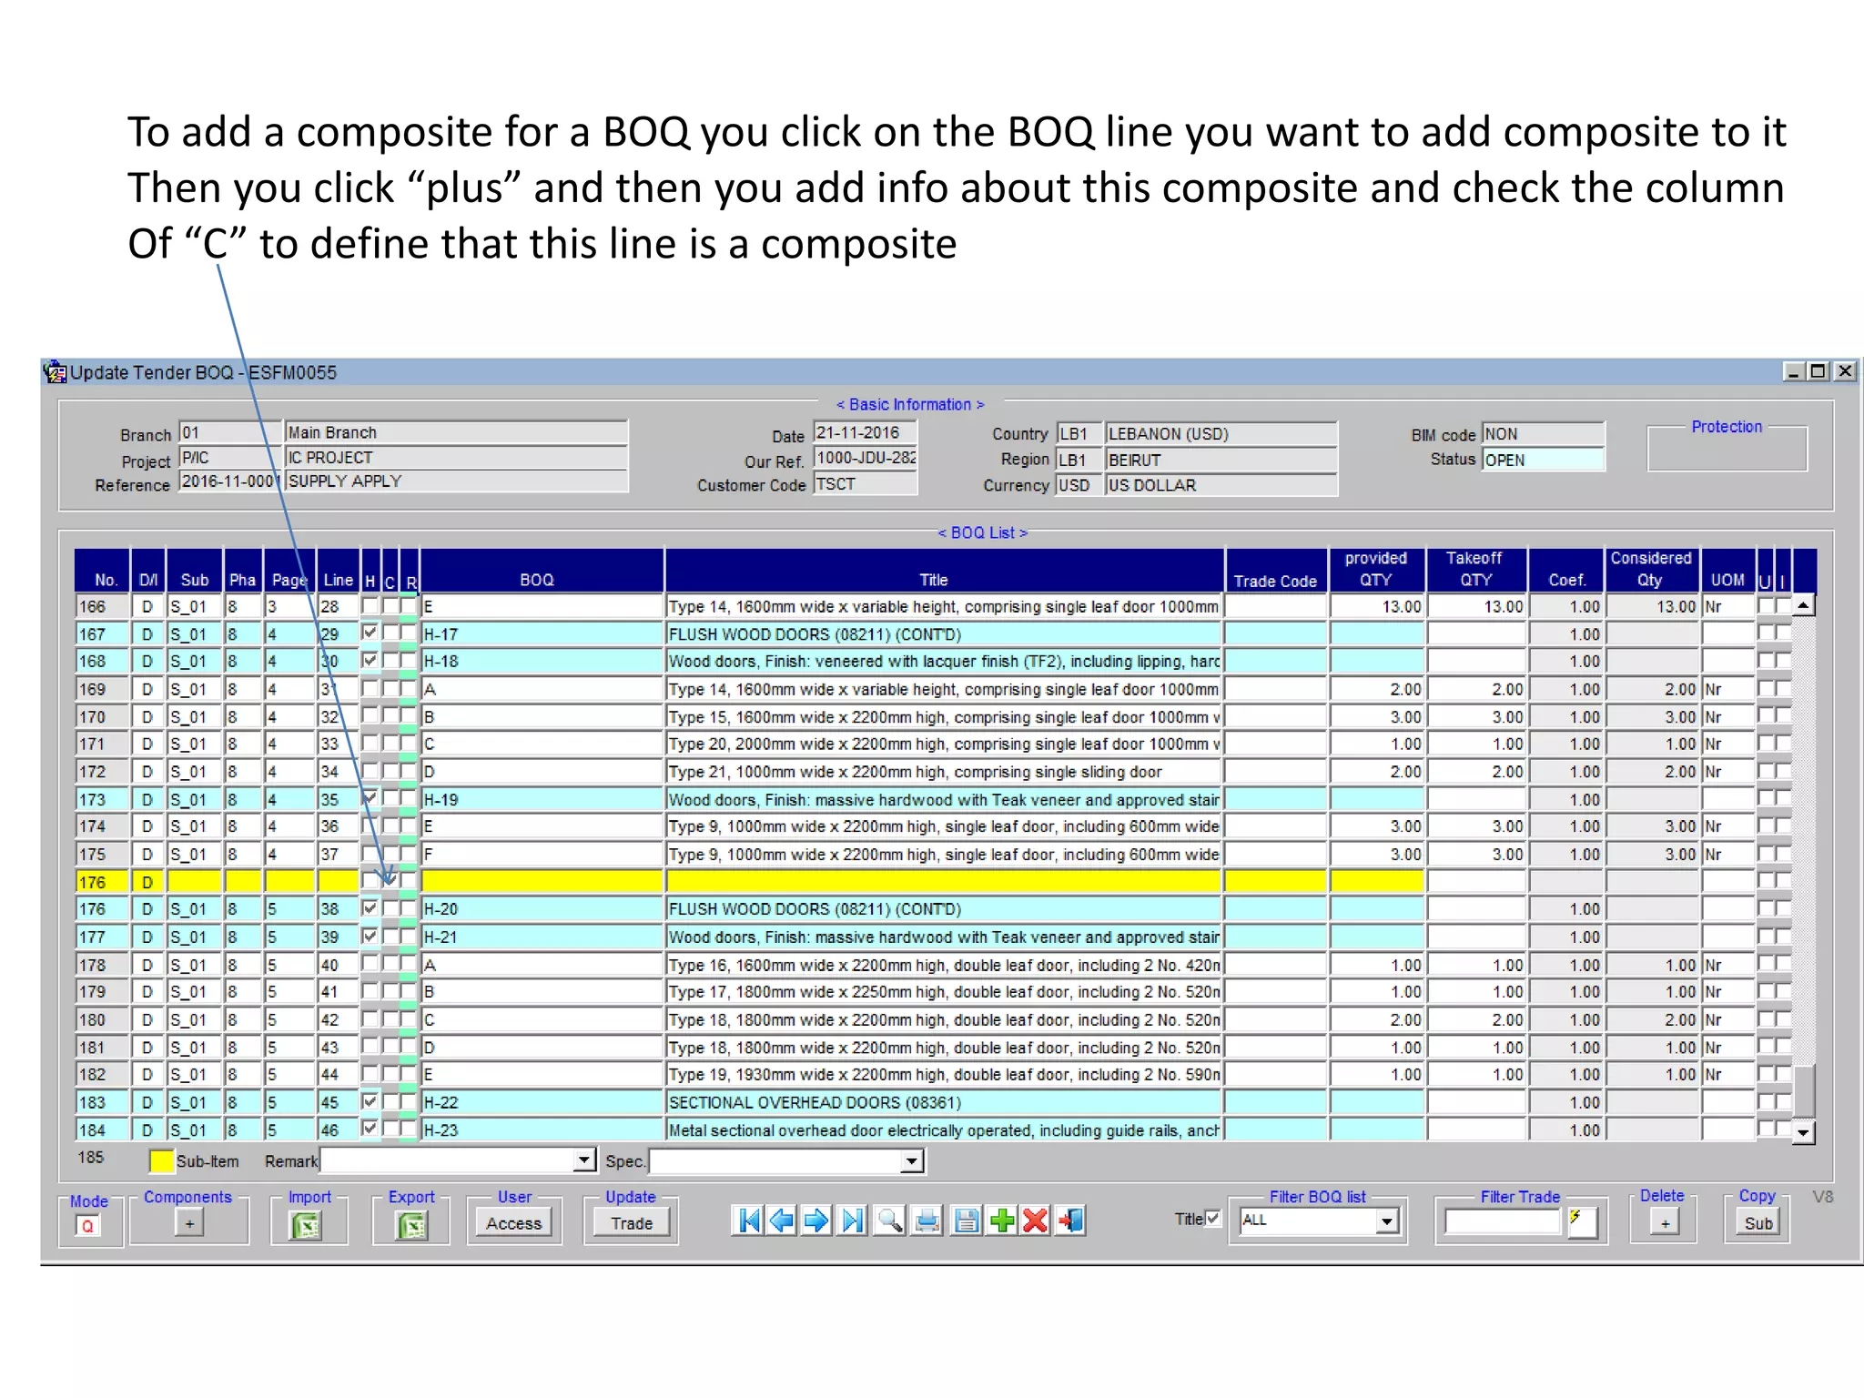Screen dimensions: 1864x1398
Task: Click the Copy Sub button
Action: 1758,1223
